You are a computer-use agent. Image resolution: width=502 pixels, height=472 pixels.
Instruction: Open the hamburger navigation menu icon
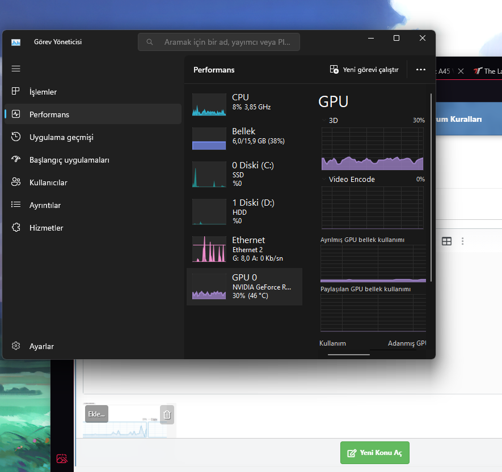click(x=16, y=69)
